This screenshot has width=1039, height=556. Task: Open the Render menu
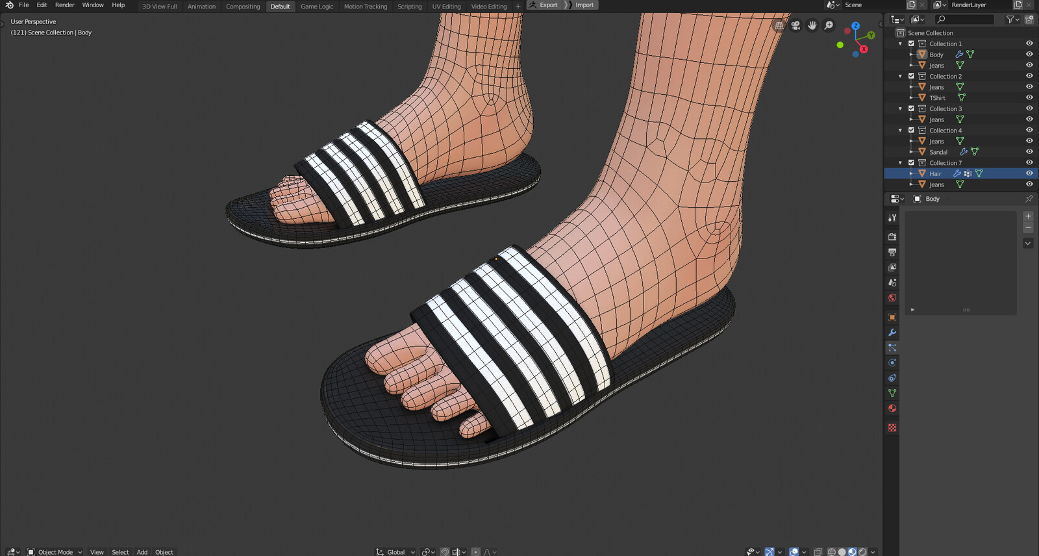(x=64, y=5)
